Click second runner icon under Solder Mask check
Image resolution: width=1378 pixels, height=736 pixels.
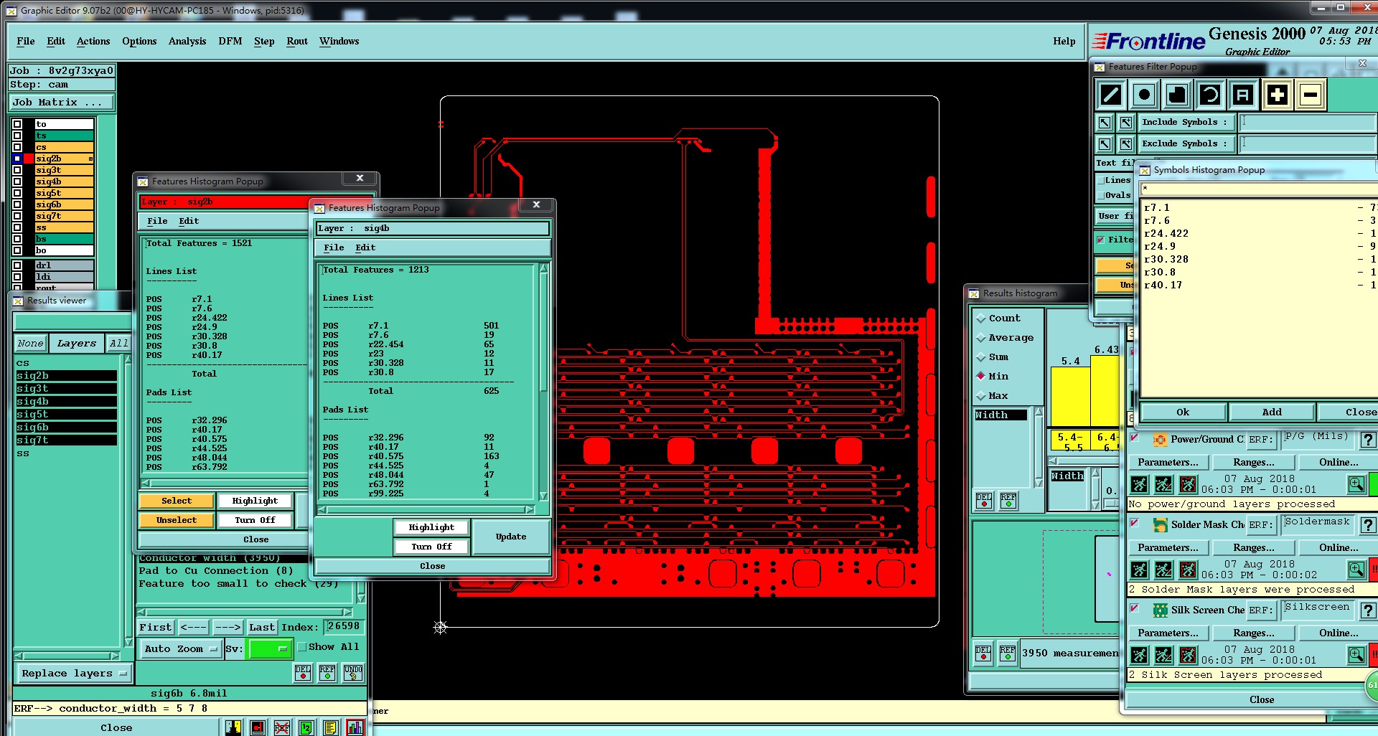click(x=1163, y=570)
